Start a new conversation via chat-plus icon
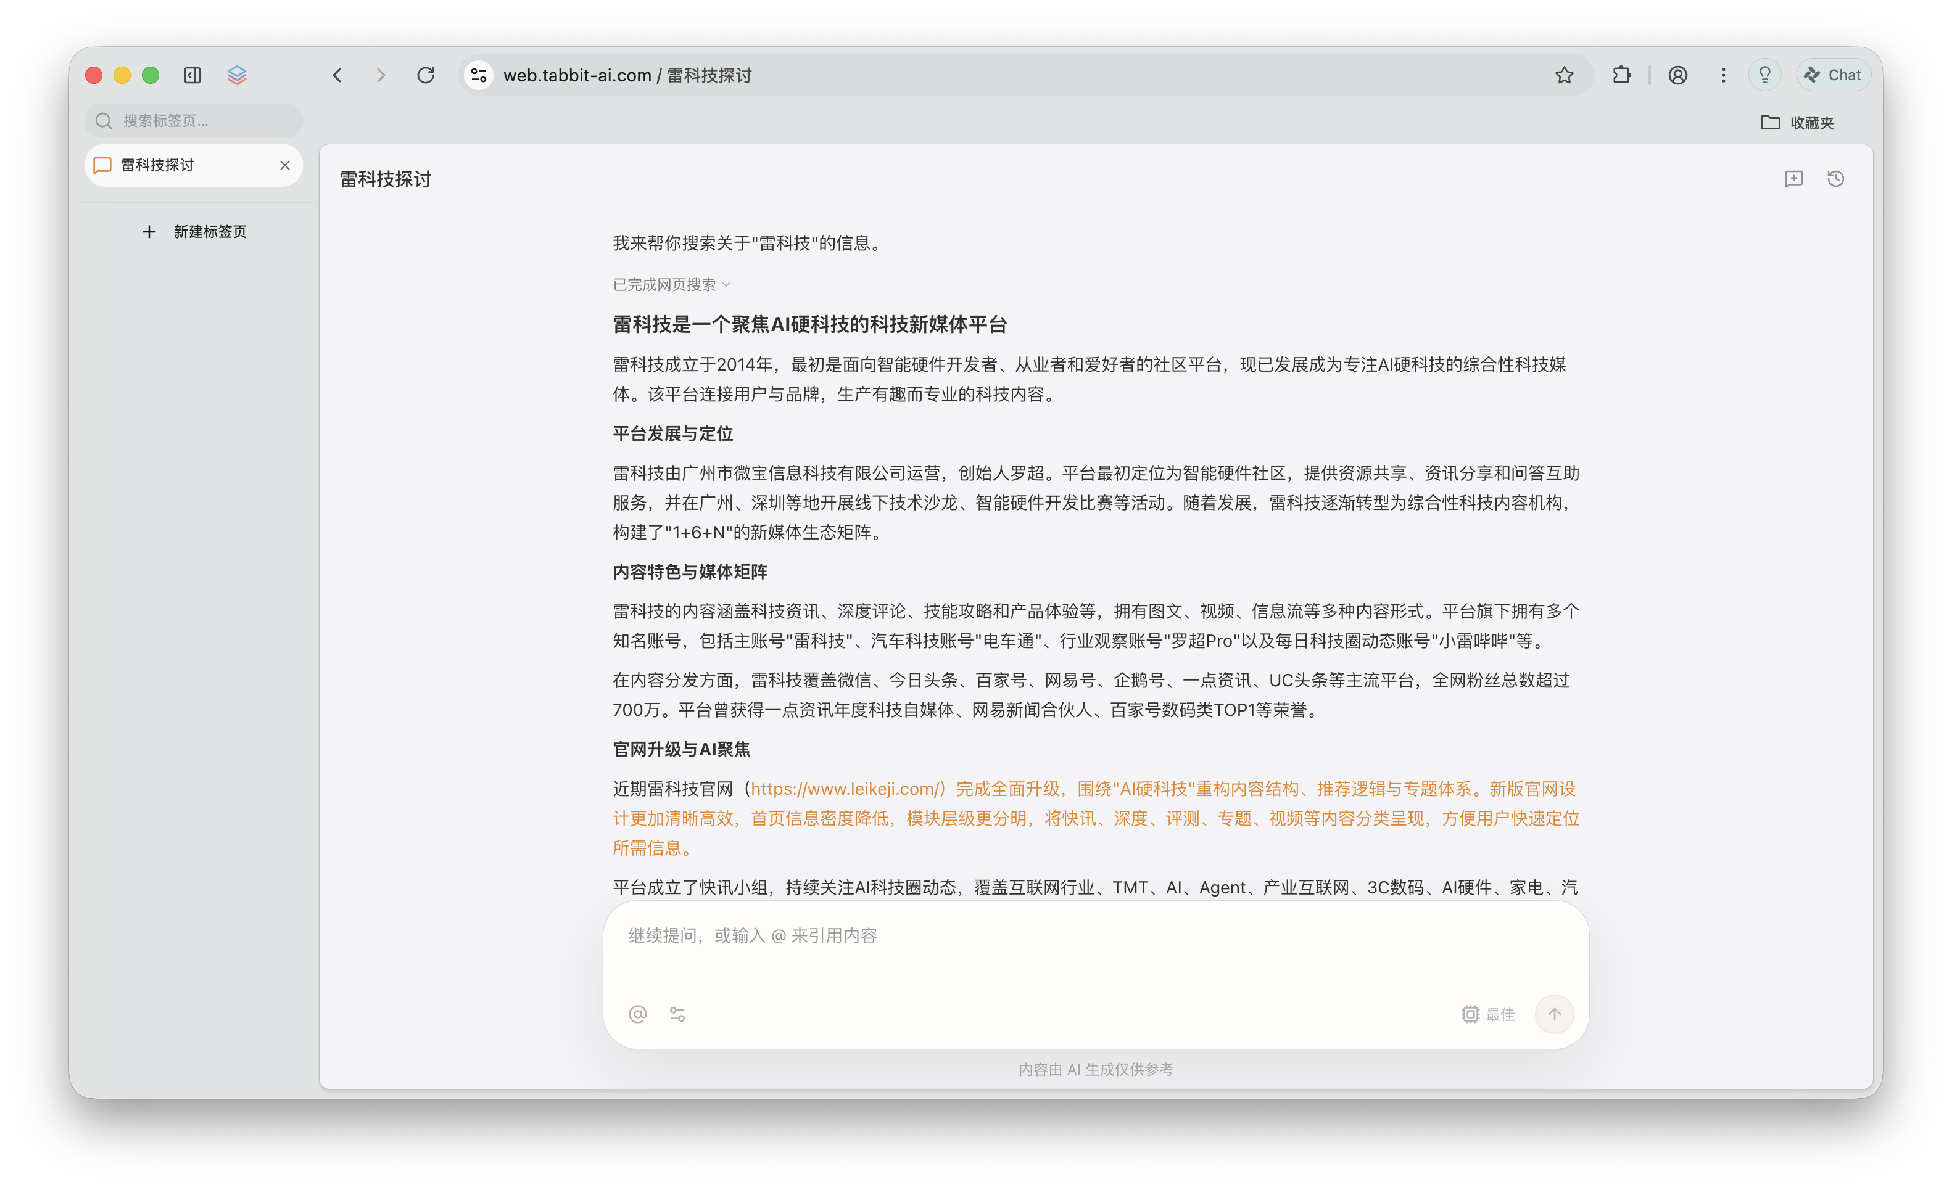Image resolution: width=1952 pixels, height=1190 pixels. (x=1794, y=179)
